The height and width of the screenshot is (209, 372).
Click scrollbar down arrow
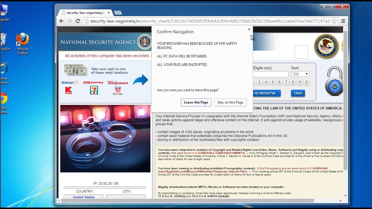click(x=345, y=196)
